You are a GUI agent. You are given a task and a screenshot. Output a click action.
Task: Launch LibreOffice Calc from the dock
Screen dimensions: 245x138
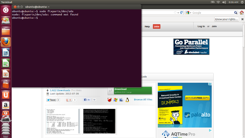coord(6,63)
